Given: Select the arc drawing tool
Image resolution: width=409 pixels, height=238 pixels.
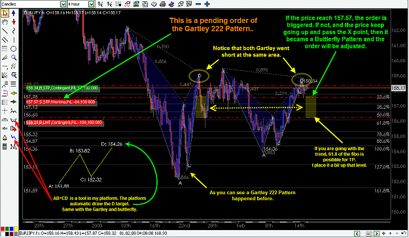Looking at the screenshot, I should (5, 119).
